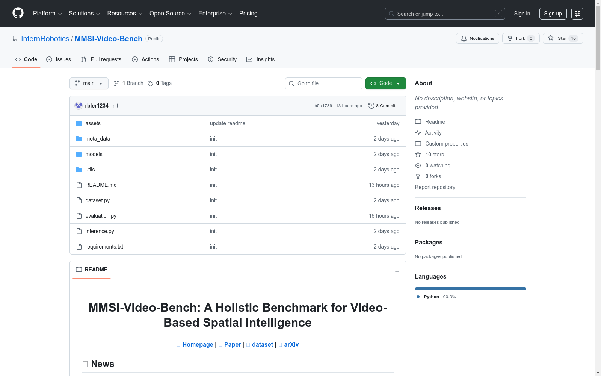This screenshot has width=601, height=376.
Task: Click the meta_data folder icon
Action: click(79, 139)
